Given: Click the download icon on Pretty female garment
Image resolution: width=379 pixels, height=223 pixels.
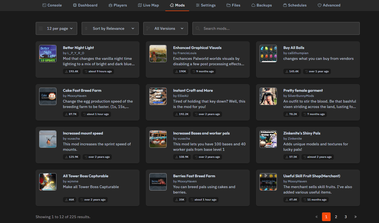Looking at the screenshot, I should 287,114.
